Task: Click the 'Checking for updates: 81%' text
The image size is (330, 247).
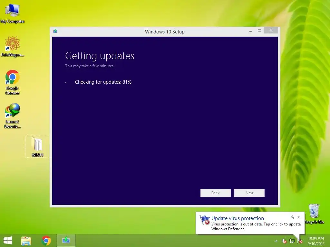Action: (103, 82)
